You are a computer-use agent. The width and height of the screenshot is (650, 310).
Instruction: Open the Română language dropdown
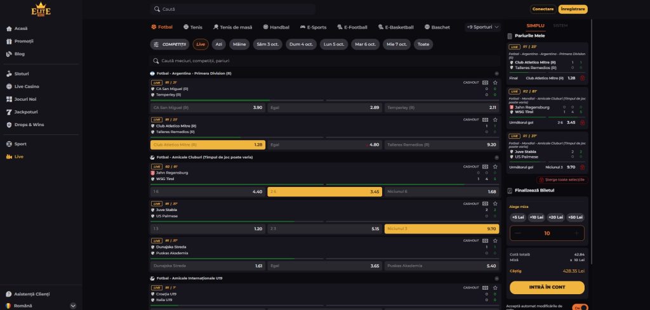[41, 306]
